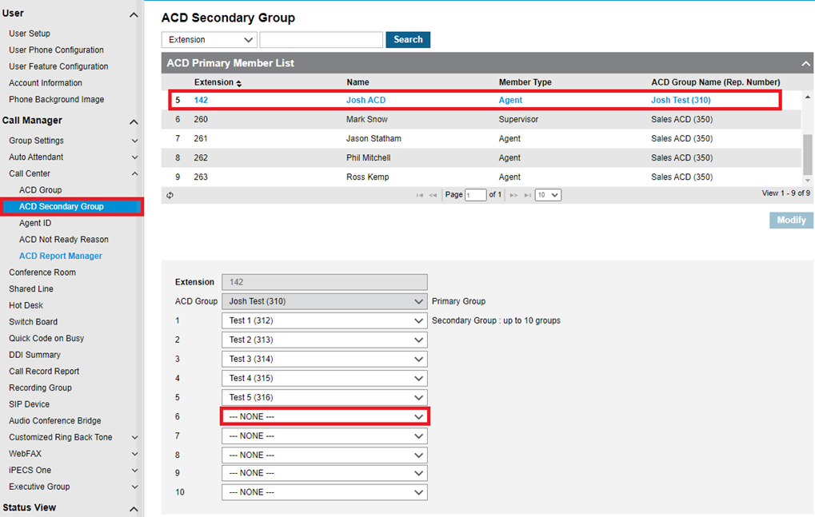Click the Search button
This screenshot has width=815, height=517.
tap(408, 40)
